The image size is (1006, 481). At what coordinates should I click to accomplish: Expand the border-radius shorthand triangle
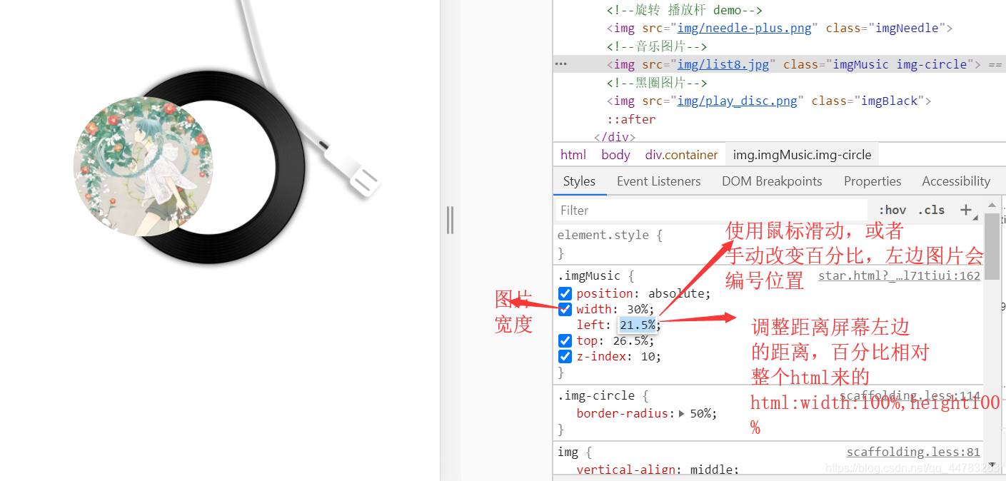[x=682, y=413]
